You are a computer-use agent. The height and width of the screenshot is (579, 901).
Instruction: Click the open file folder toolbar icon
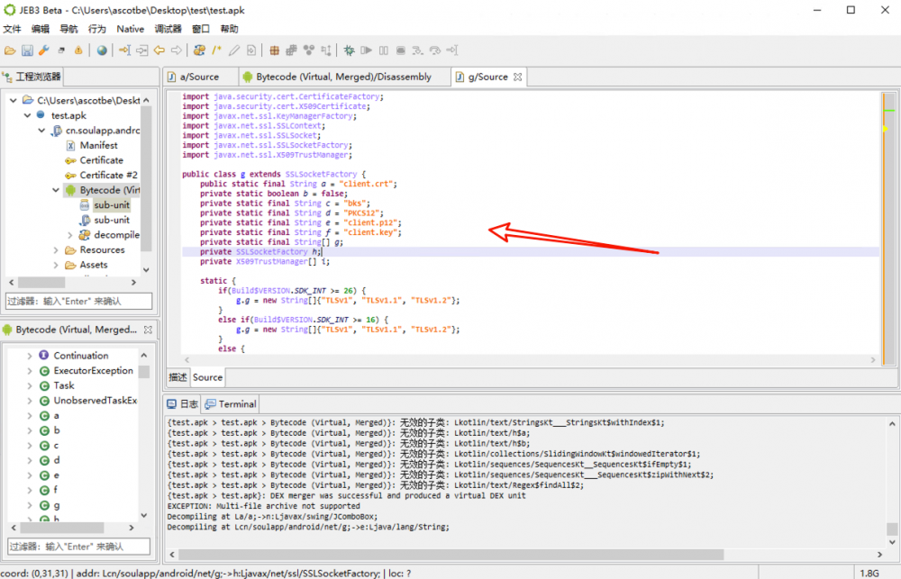pyautogui.click(x=10, y=50)
